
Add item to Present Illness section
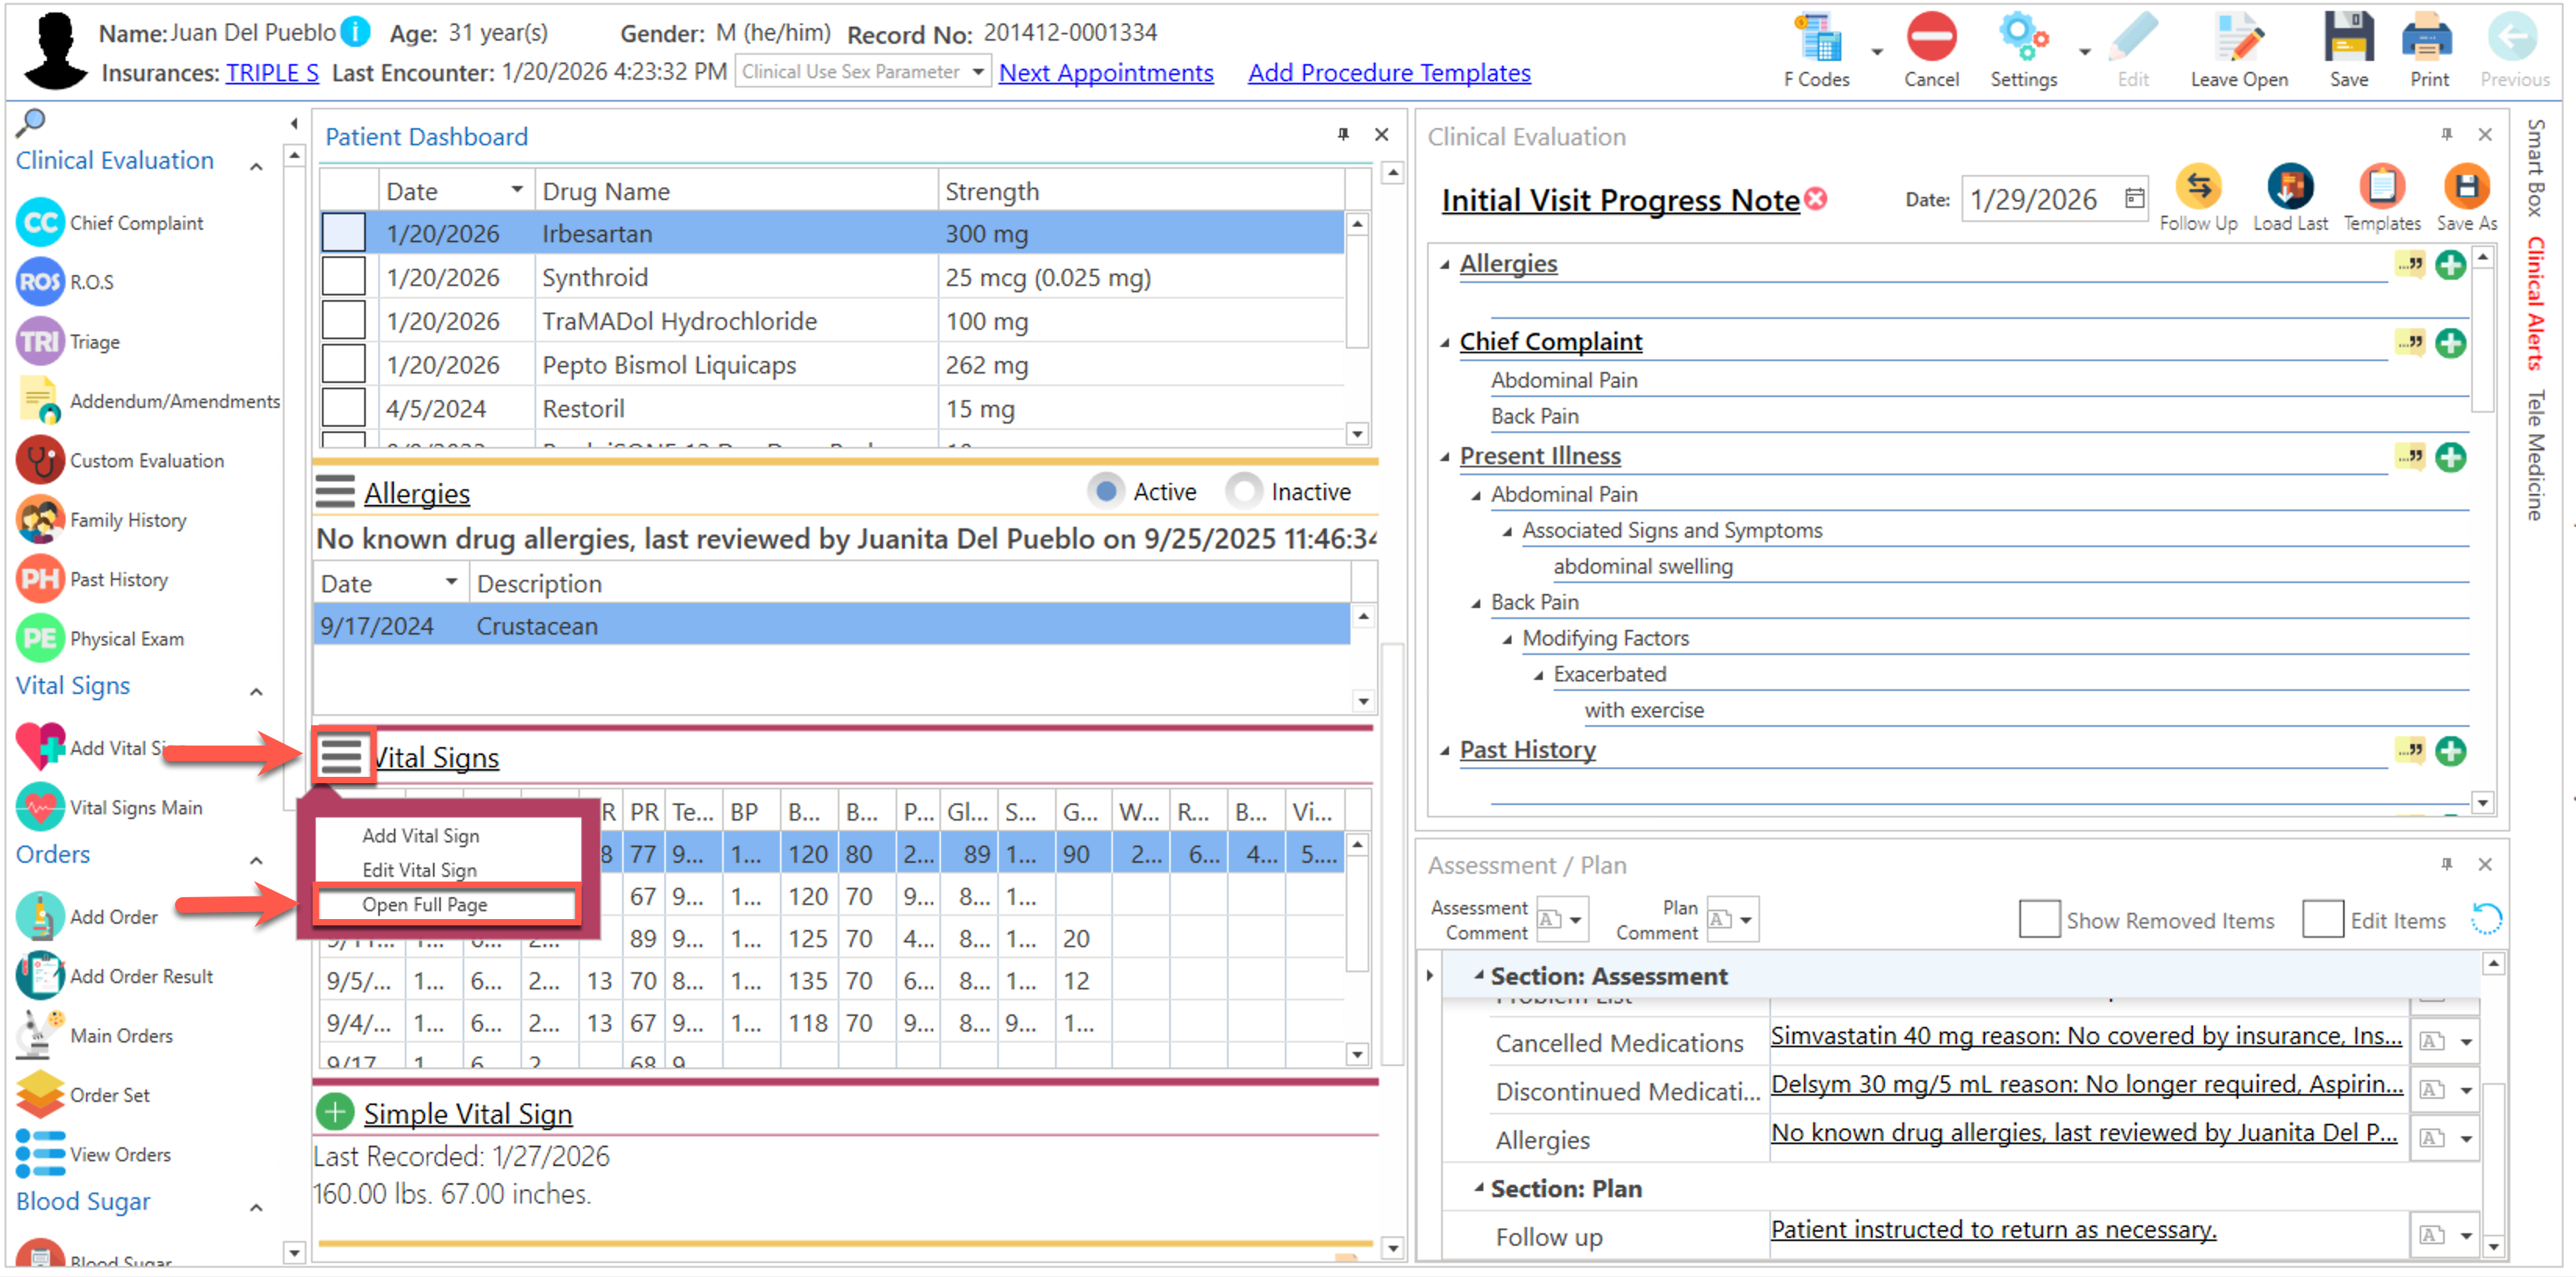pos(2449,458)
